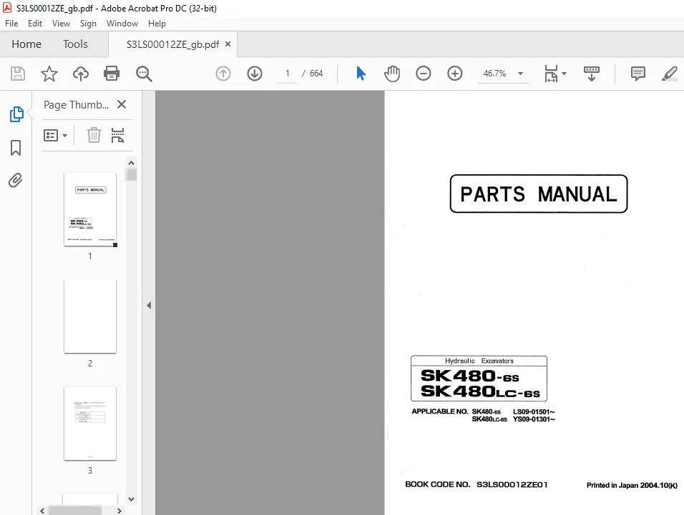Open the zoom percentage dropdown

tap(520, 74)
